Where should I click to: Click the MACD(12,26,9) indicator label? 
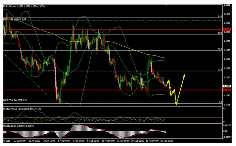(9, 125)
